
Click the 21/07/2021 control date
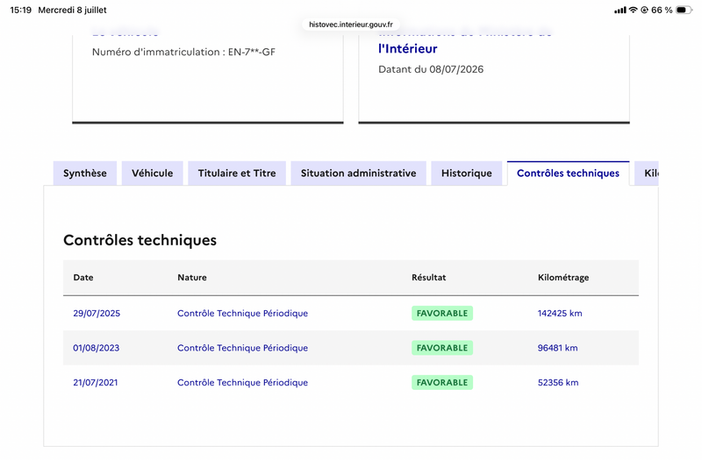[x=96, y=383]
